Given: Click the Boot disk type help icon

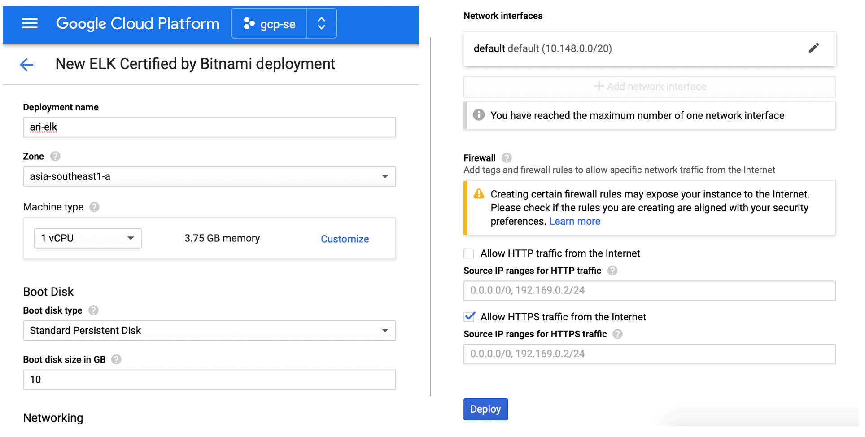Looking at the screenshot, I should pos(93,310).
